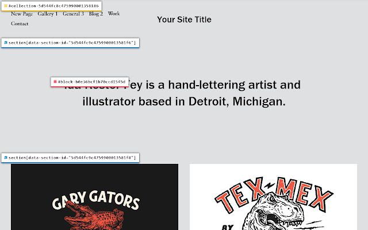This screenshot has height=230, width=368.
Task: Open the Gallery 1 navigation link
Action: tap(48, 14)
